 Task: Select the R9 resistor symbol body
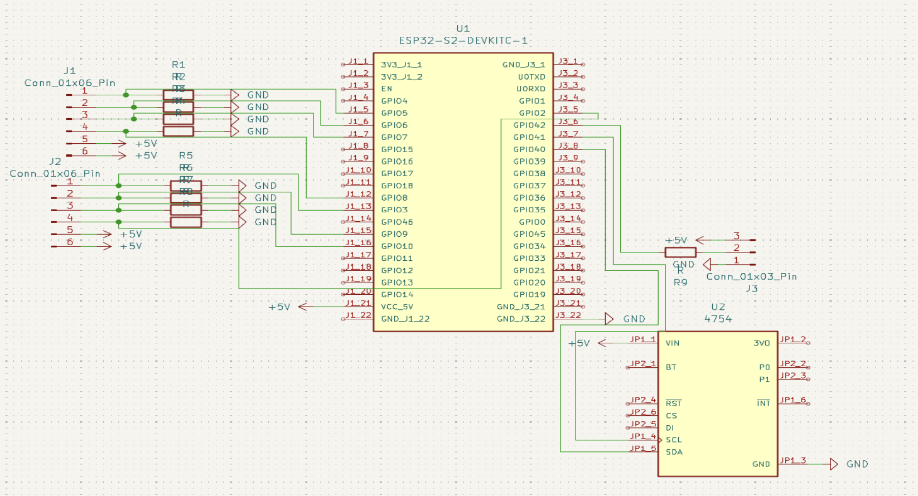(680, 252)
